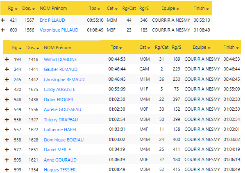Viewport: 245px width, 173px height.
Task: Select finish time 01:06:19 for Anne GOURAUD
Action: click(232, 159)
